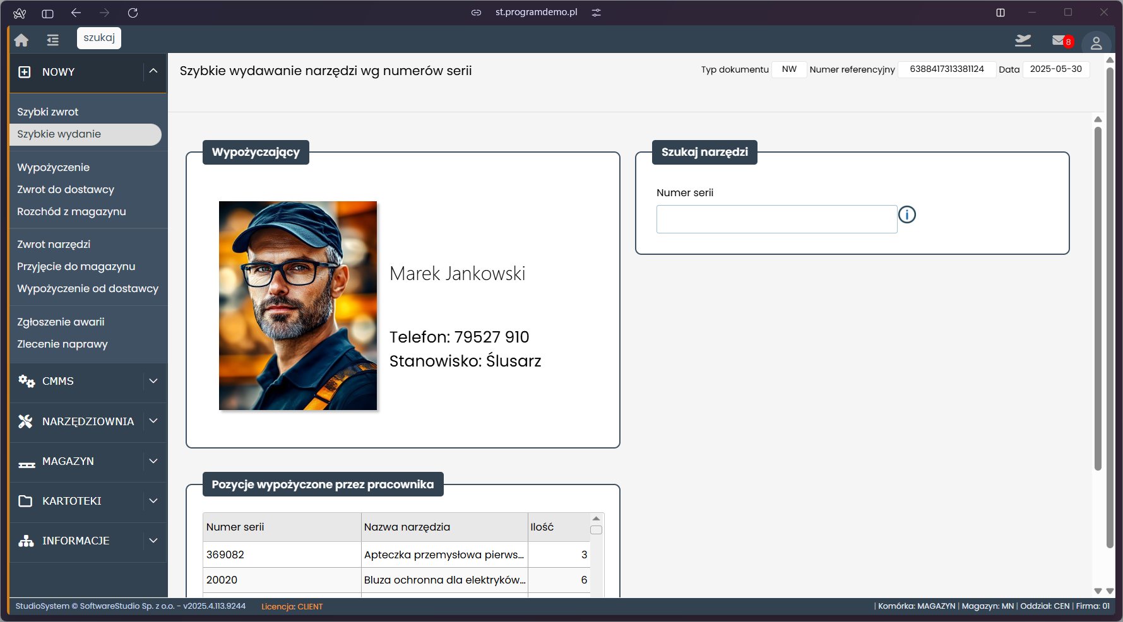Open Zlecenie naprawy link in sidebar

(62, 344)
